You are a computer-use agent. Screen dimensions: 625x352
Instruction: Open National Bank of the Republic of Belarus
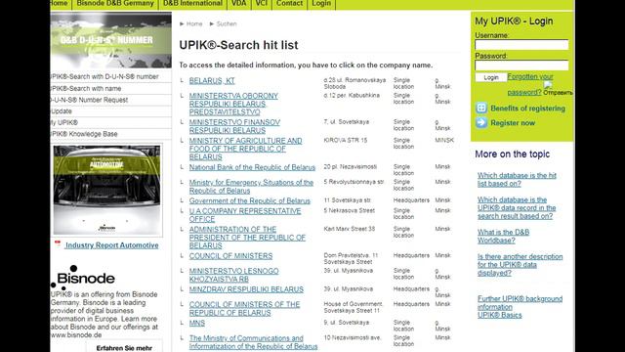252,167
